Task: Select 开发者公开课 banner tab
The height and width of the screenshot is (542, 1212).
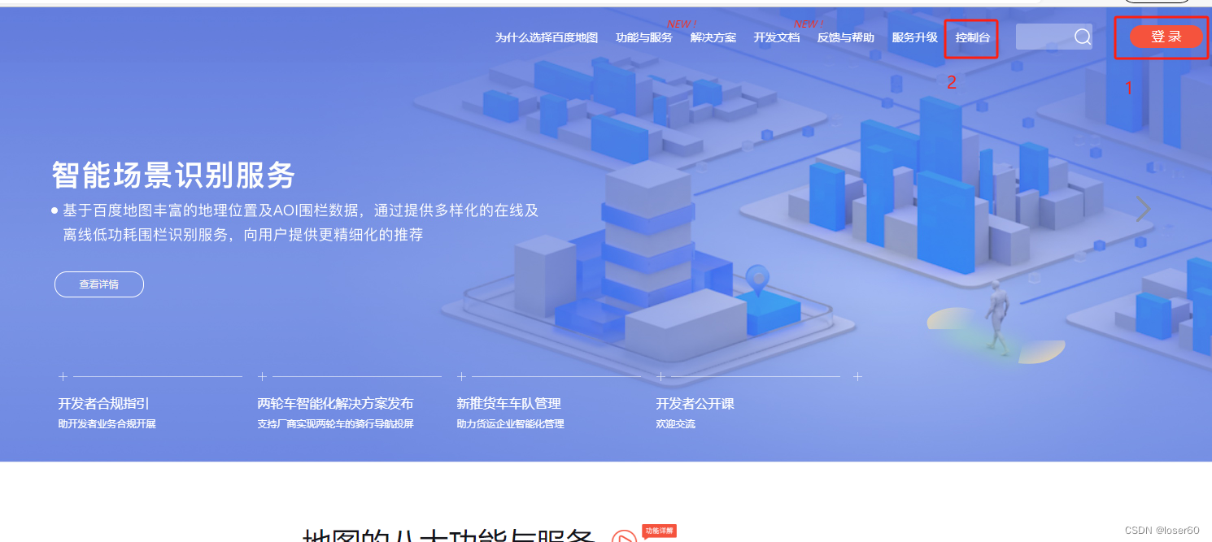Action: 695,403
